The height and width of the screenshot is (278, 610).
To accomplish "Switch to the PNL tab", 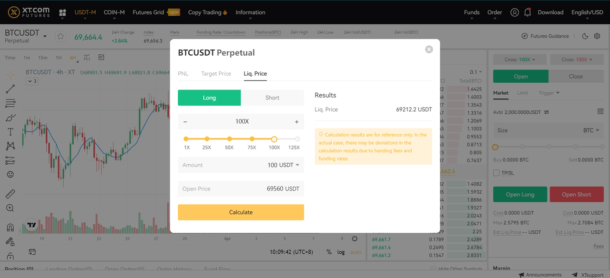I will tap(183, 74).
